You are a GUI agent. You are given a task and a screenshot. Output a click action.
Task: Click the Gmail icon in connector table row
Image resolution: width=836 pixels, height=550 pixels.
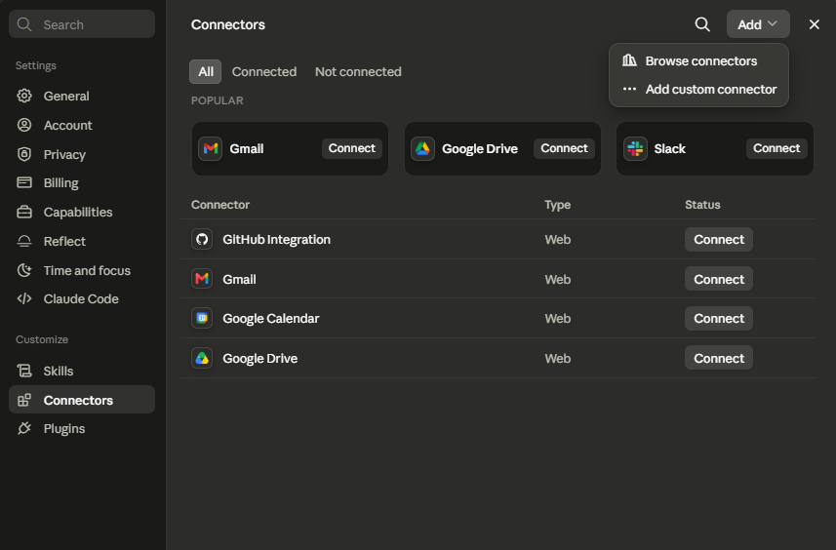coord(202,279)
